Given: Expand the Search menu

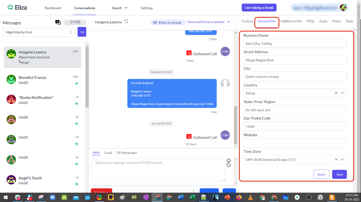Looking at the screenshot, I should 120,8.
